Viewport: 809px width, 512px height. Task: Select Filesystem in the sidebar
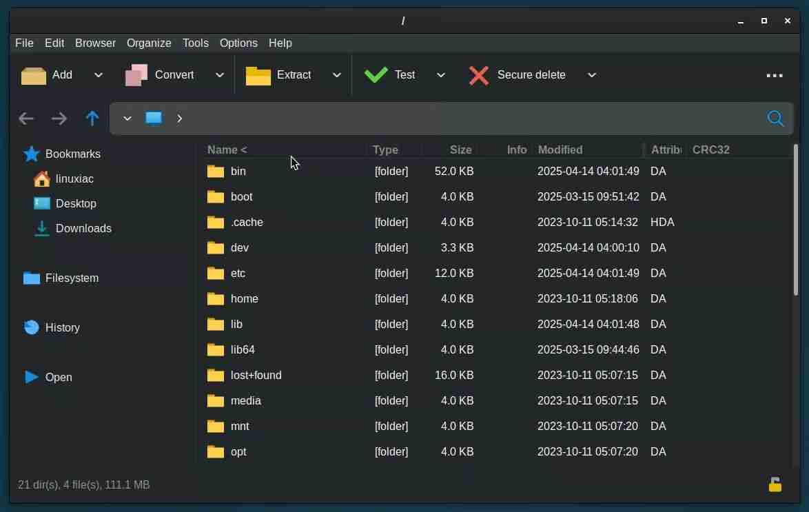click(x=72, y=278)
